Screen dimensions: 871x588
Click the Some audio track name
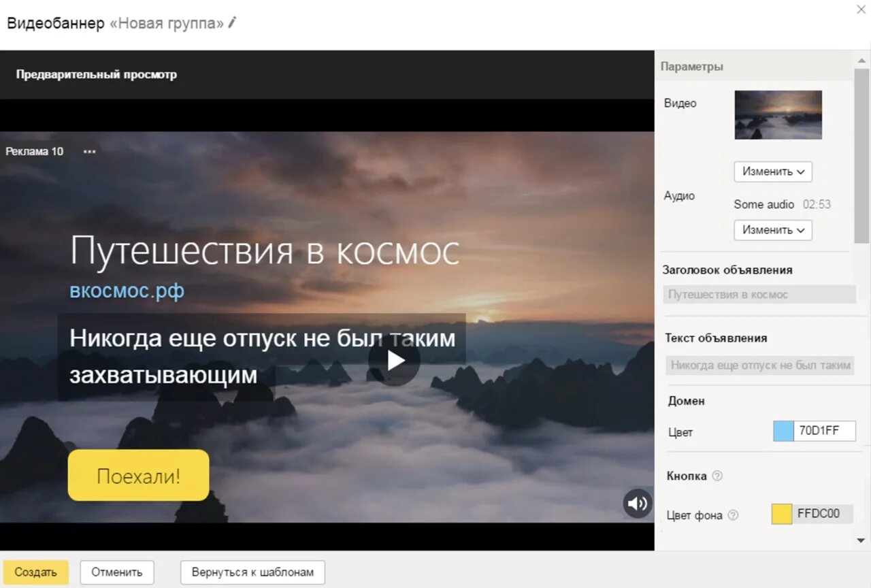click(764, 204)
